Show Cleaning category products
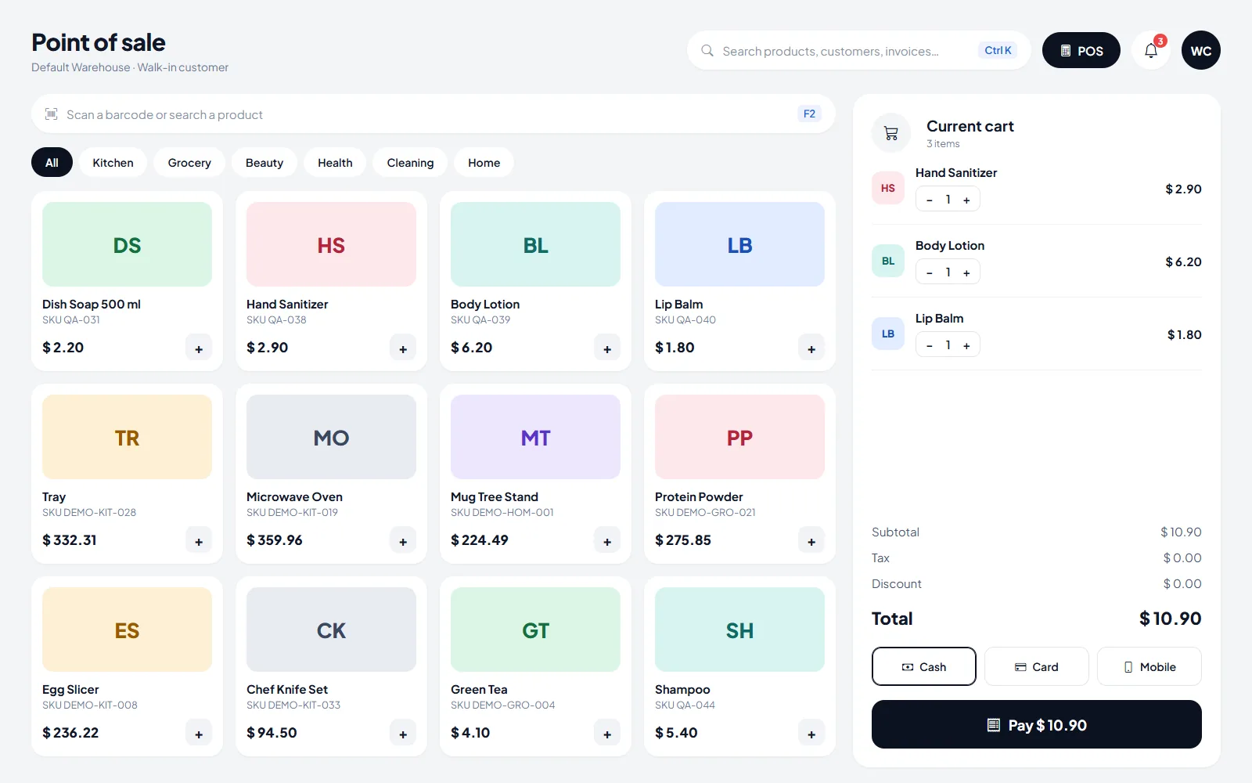This screenshot has width=1252, height=783. click(x=410, y=162)
